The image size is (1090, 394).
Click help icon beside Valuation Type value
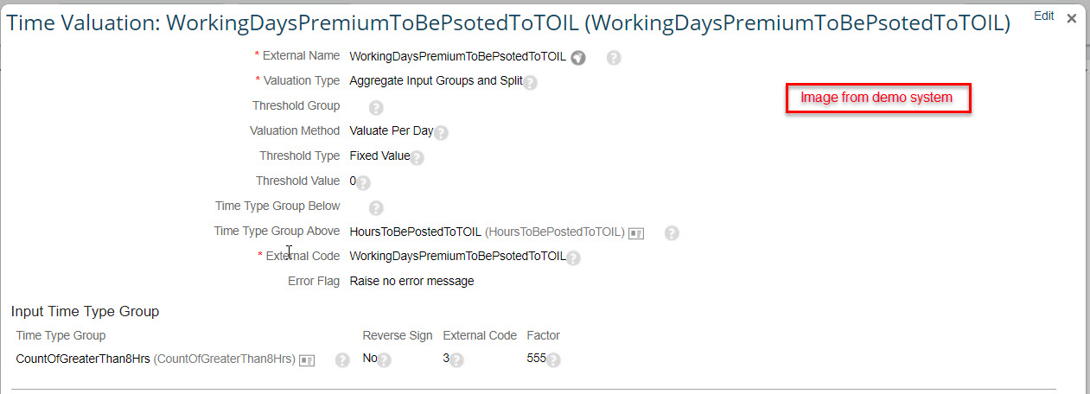pos(530,83)
